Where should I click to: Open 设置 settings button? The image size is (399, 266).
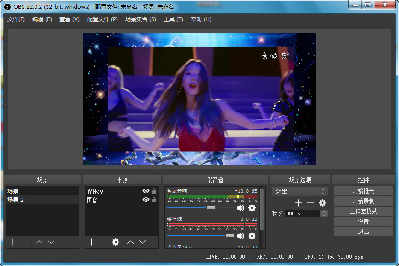tap(363, 221)
